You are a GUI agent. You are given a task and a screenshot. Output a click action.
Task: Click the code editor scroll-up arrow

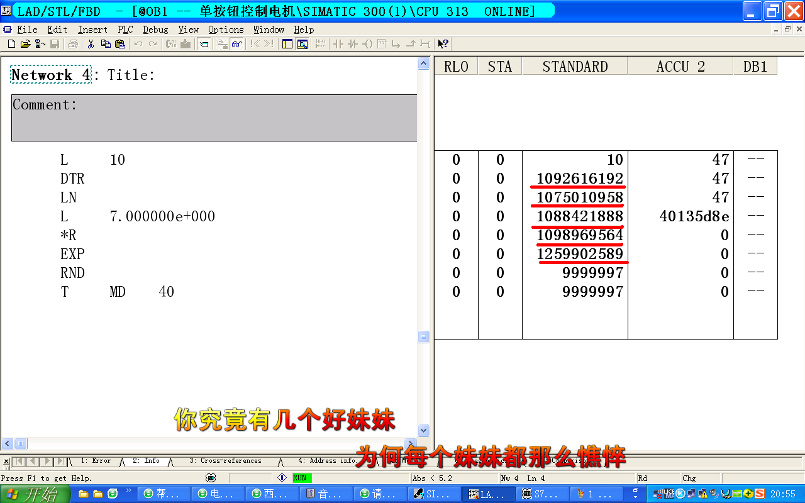423,63
